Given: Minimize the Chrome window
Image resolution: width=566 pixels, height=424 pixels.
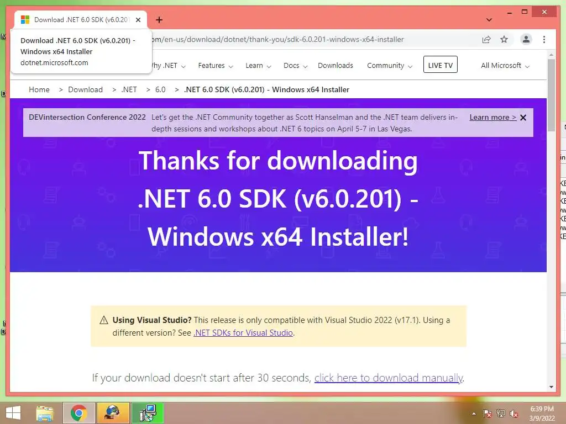Looking at the screenshot, I should 509,12.
